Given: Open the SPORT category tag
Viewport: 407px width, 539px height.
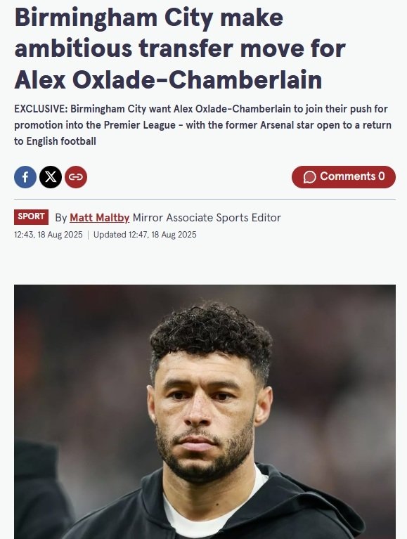Looking at the screenshot, I should pyautogui.click(x=32, y=217).
